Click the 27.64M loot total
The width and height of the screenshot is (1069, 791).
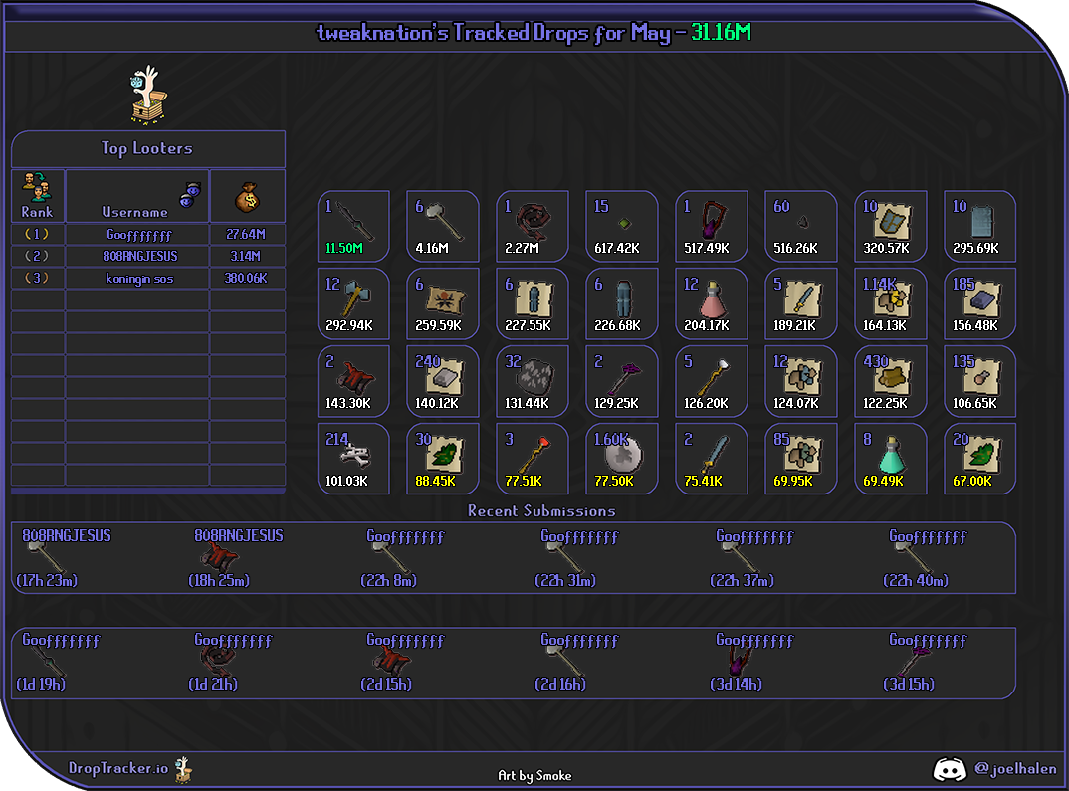click(246, 235)
